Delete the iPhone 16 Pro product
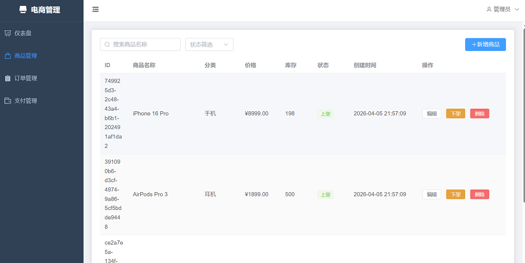Image resolution: width=525 pixels, height=263 pixels. [x=479, y=113]
